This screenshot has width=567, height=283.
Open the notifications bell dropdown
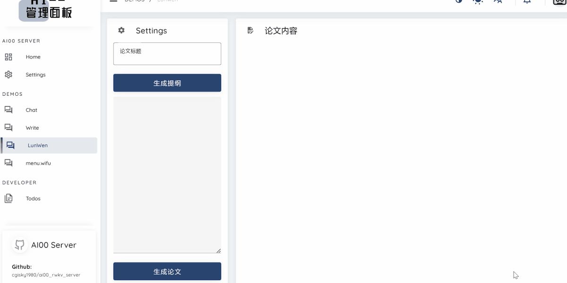click(527, 1)
